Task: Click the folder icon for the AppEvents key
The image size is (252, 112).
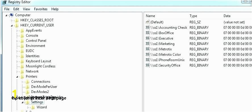Action: pyautogui.click(x=22, y=30)
